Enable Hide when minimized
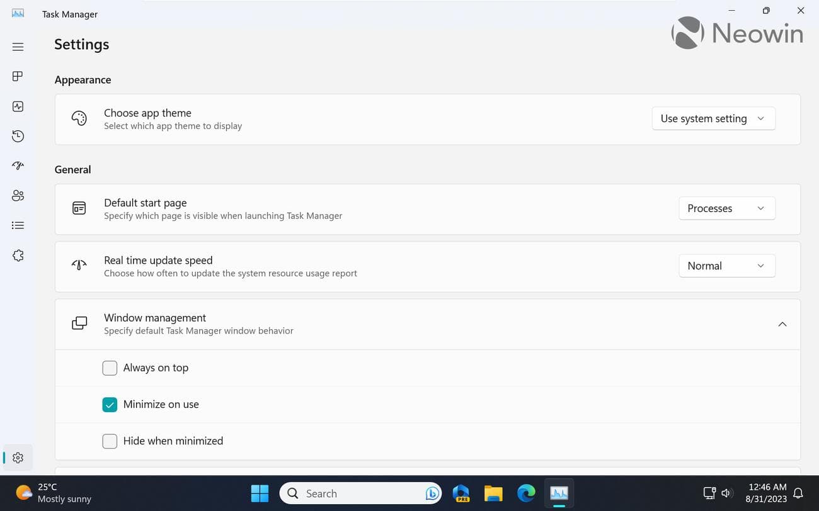 [x=110, y=441]
